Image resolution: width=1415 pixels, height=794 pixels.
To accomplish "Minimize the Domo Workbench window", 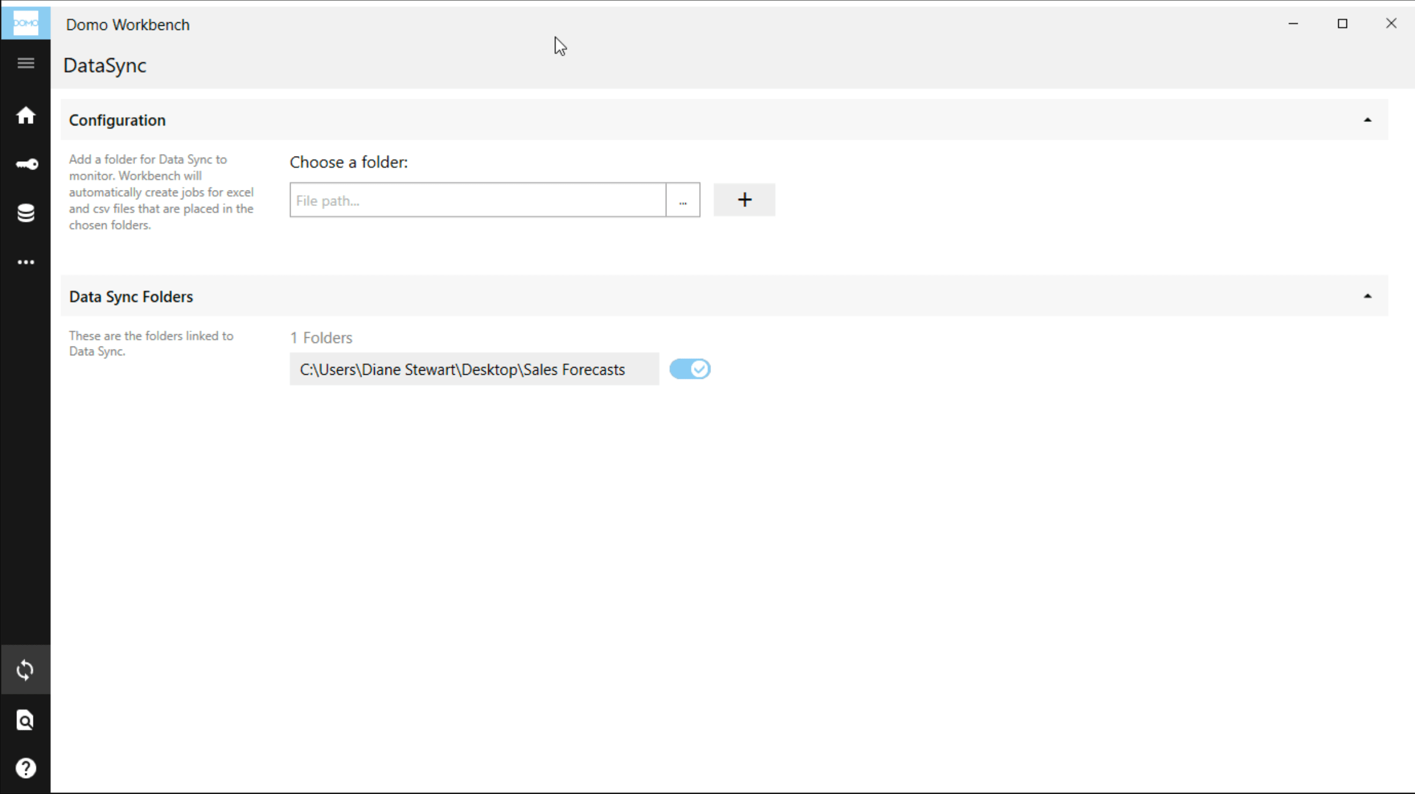I will [x=1293, y=23].
